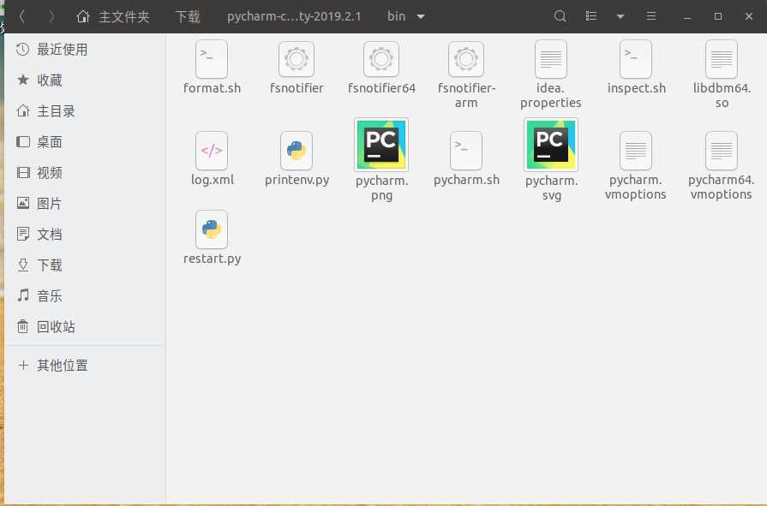This screenshot has height=506, width=767.
Task: Click the pycharm.sh file name label
Action: tap(466, 180)
